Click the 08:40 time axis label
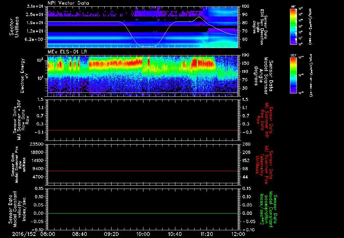The height and width of the screenshot is (238, 344). 79,234
